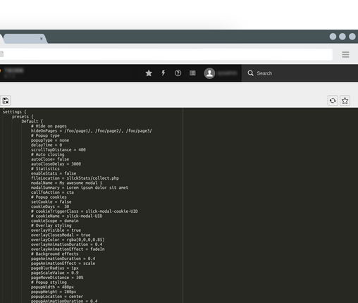Open bookmarks star in top bar
The image size is (358, 303).
149,73
